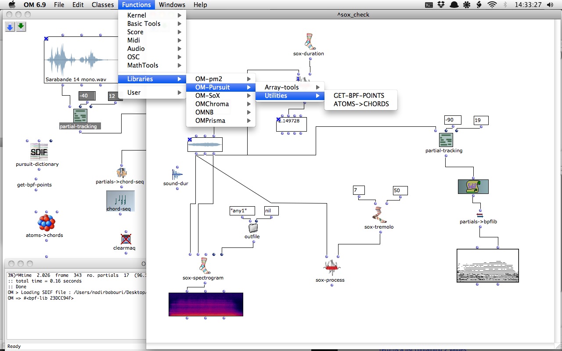Open the OMChroma library submenu

221,104
